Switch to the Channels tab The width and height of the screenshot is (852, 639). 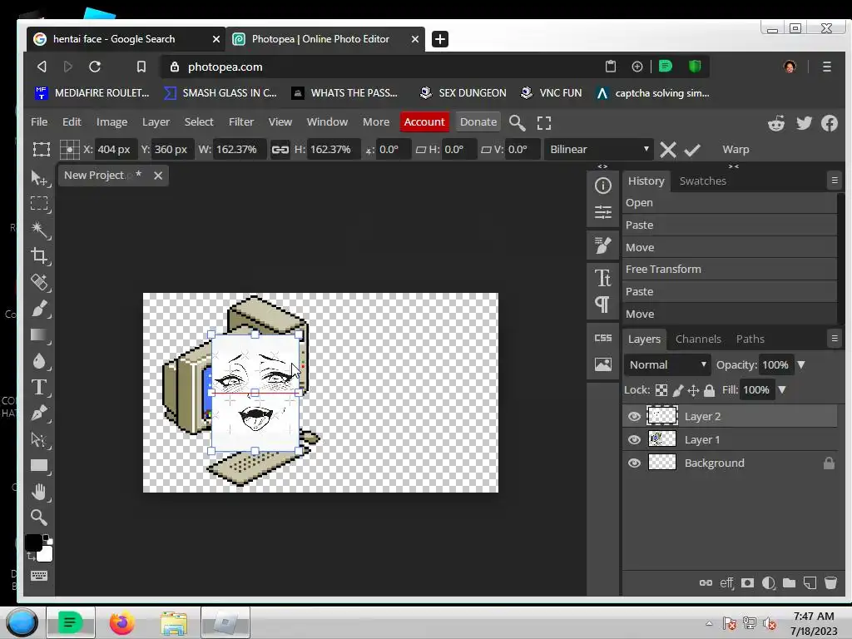698,339
